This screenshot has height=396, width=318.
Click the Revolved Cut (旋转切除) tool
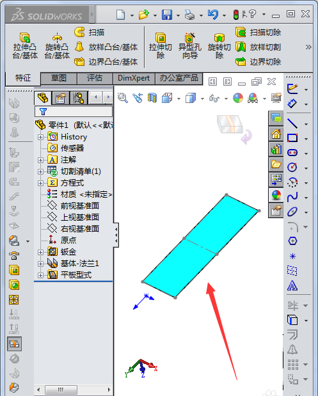(x=219, y=46)
